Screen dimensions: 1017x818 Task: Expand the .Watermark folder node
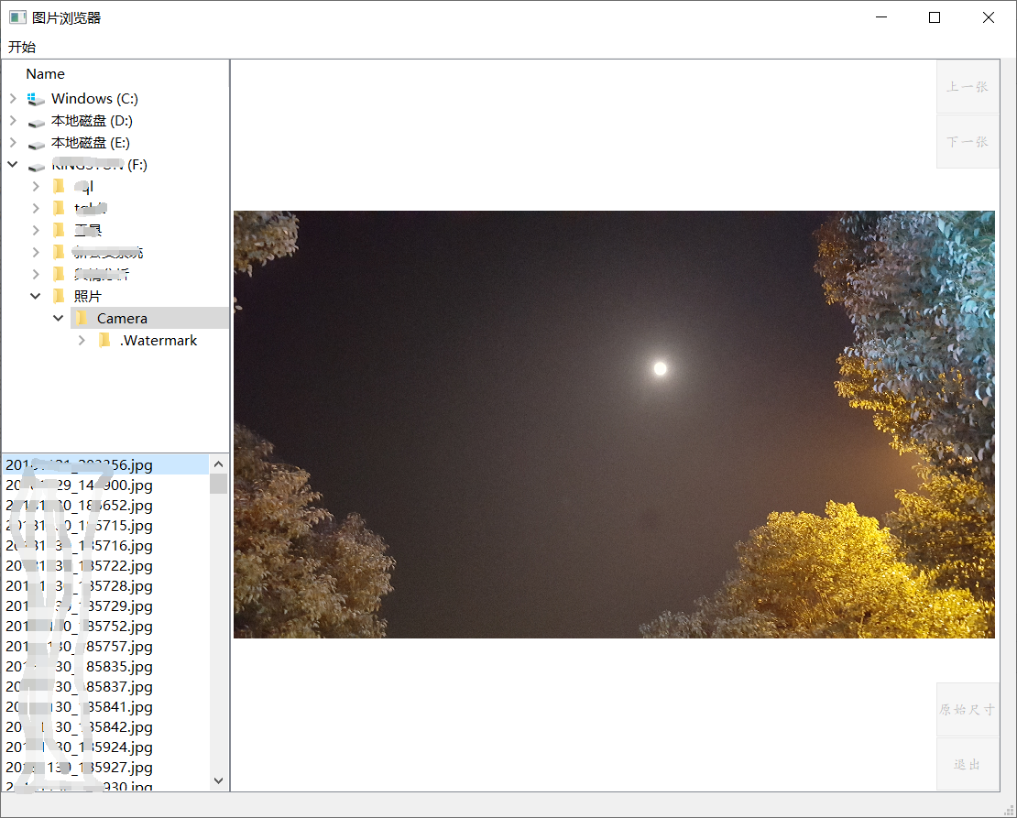point(81,340)
